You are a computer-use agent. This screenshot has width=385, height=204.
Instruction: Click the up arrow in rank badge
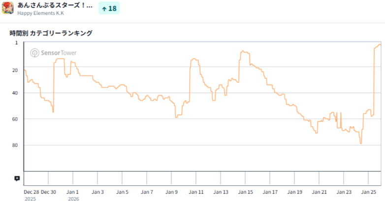104,9
